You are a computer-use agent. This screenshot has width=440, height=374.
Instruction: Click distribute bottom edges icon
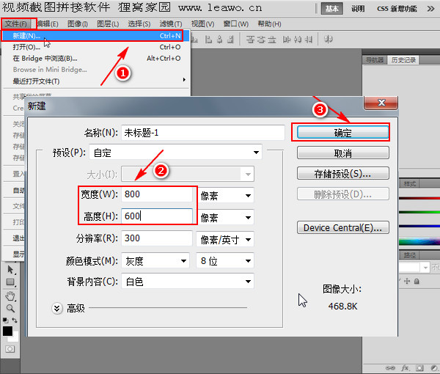point(271,40)
